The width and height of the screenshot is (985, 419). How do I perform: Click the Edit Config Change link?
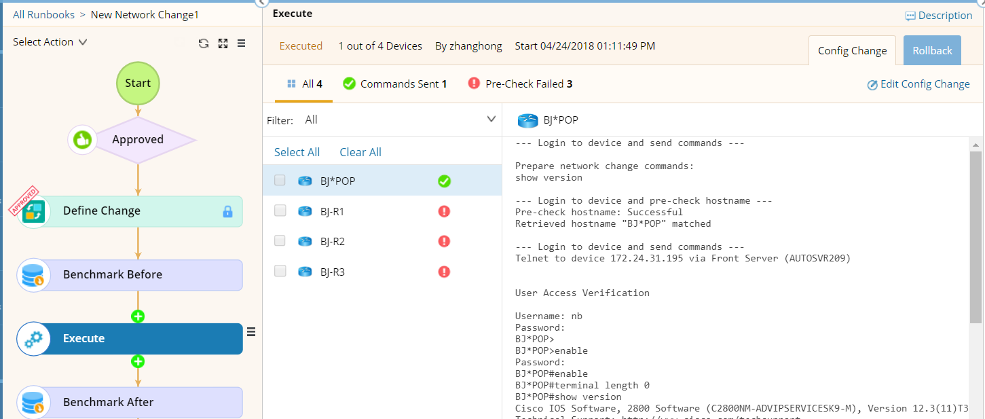pyautogui.click(x=918, y=84)
